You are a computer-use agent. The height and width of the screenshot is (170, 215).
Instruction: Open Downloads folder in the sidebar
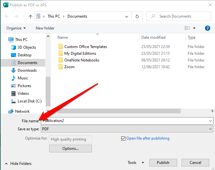27,70
